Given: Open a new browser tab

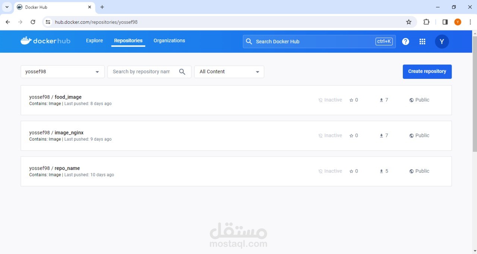Looking at the screenshot, I should pyautogui.click(x=102, y=7).
